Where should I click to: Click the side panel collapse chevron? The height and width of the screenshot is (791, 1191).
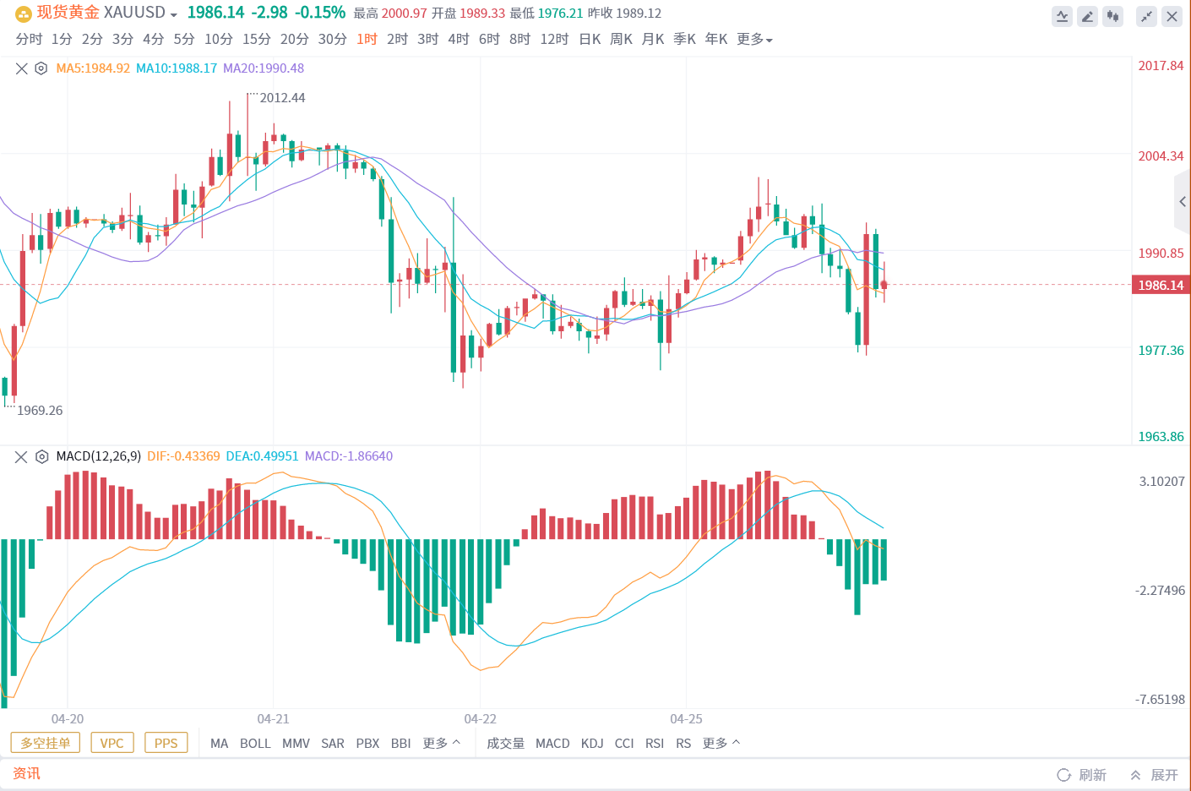tap(1183, 201)
